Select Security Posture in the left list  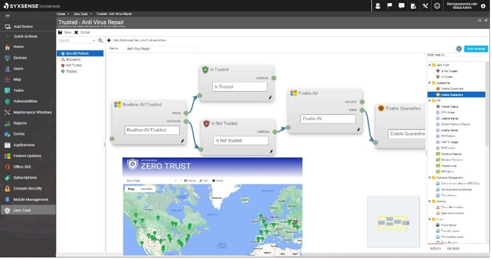[x=80, y=54]
